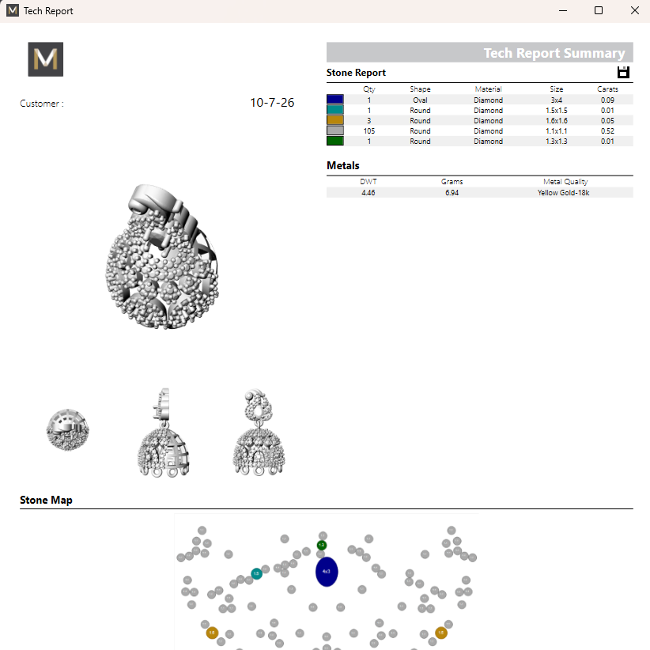Click the 'Metals' heading
650x650 pixels.
click(x=343, y=165)
